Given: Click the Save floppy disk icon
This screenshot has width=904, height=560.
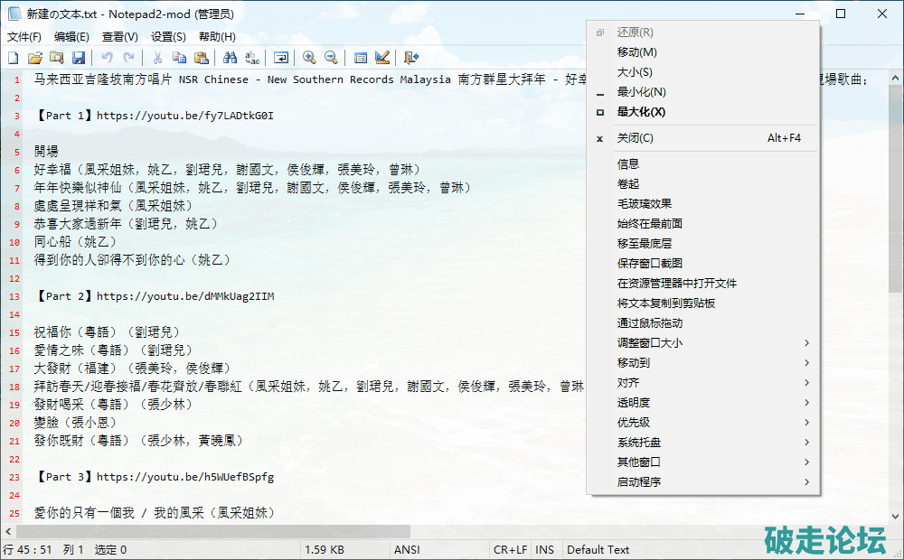Looking at the screenshot, I should pos(79,58).
